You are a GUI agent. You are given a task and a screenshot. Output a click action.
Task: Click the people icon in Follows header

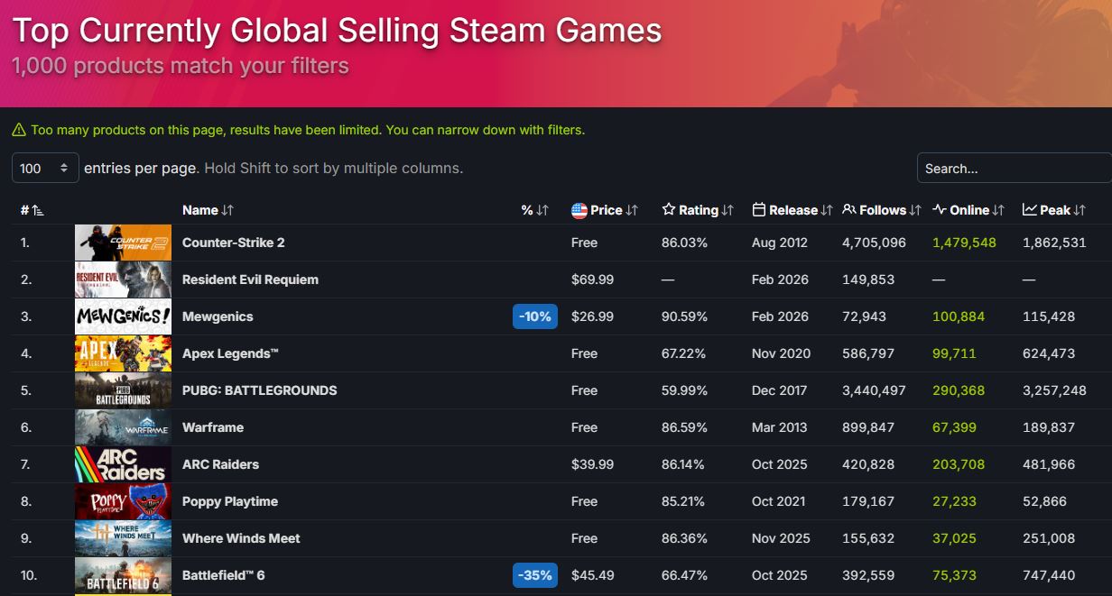pyautogui.click(x=848, y=210)
